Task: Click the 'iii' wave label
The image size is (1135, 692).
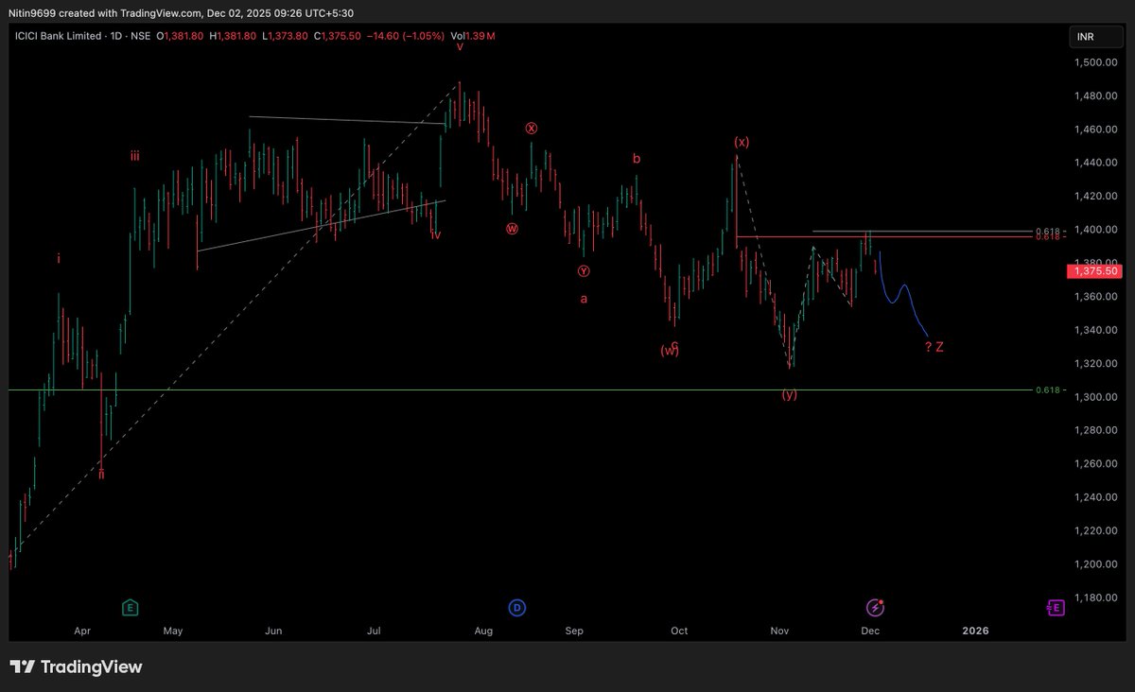Action: point(135,156)
